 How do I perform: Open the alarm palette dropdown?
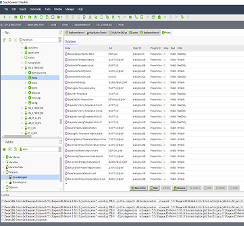(x=60, y=150)
